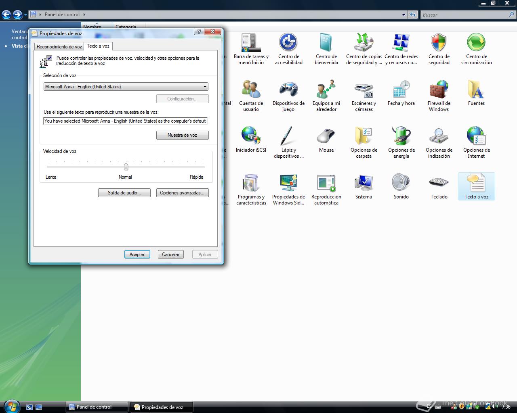Open Opciones de energía icon
Screen dimensions: 517x413
401,143
